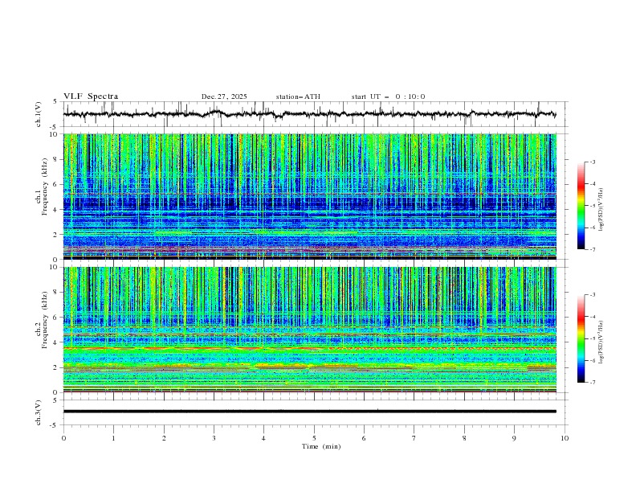This screenshot has height=492, width=636.
Task: Click the ch.1 waveform trace panel
Action: coord(315,114)
